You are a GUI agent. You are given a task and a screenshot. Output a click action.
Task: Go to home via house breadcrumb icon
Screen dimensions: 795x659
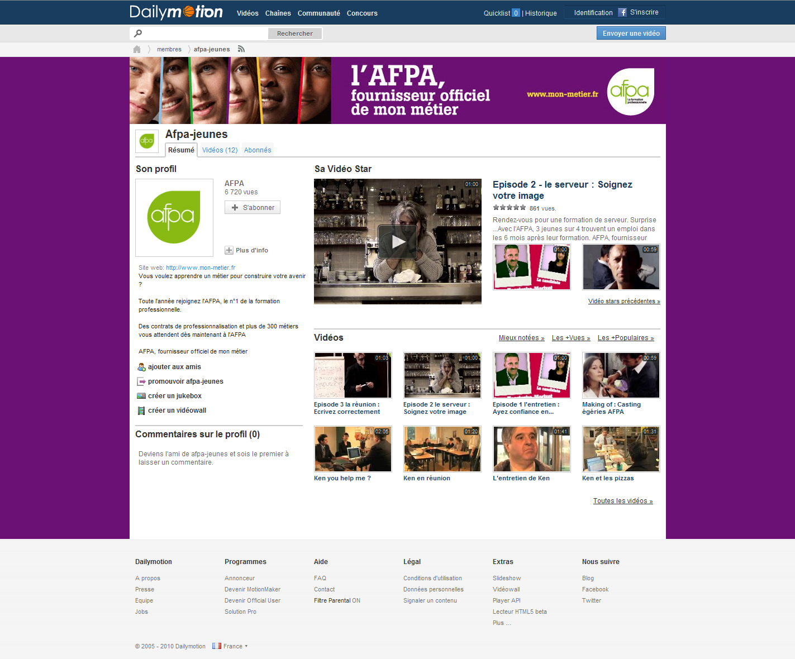coord(137,49)
